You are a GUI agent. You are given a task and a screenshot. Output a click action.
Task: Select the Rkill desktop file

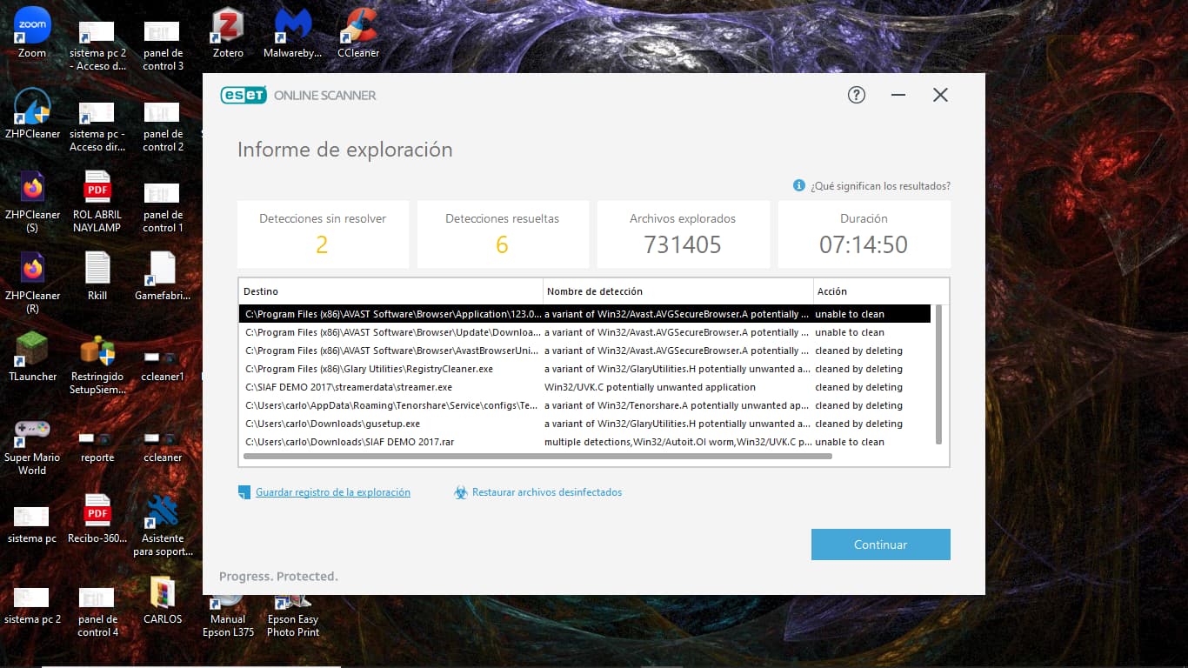point(97,269)
